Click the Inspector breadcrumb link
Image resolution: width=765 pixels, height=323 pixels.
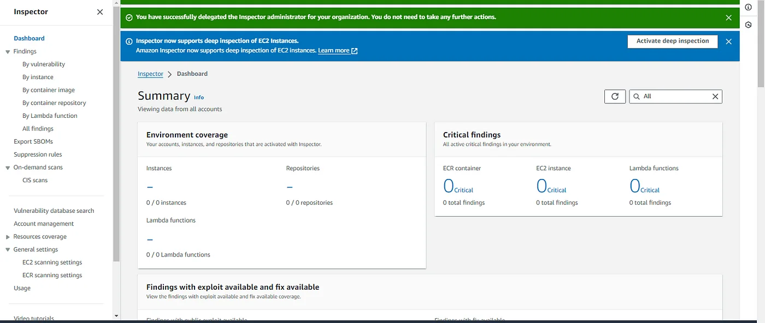[150, 74]
